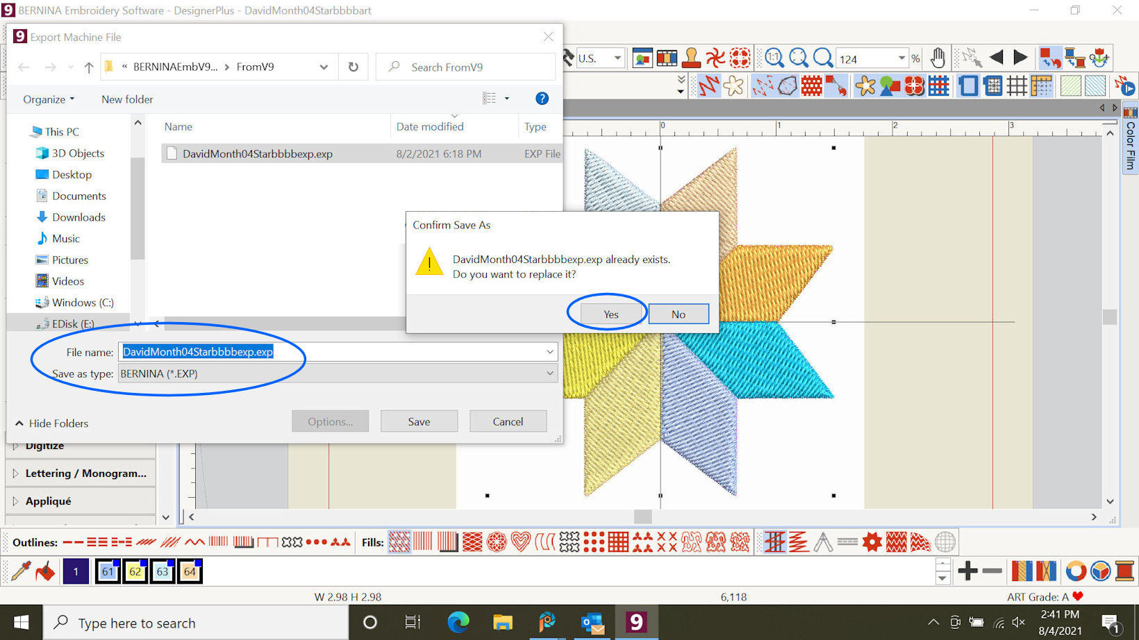Click the rubber stamp icon

click(x=691, y=58)
